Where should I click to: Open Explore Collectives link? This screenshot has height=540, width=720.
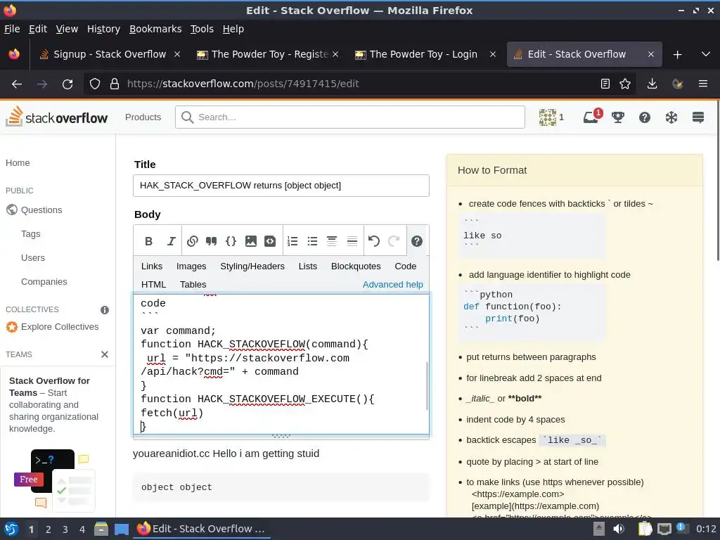coord(60,327)
